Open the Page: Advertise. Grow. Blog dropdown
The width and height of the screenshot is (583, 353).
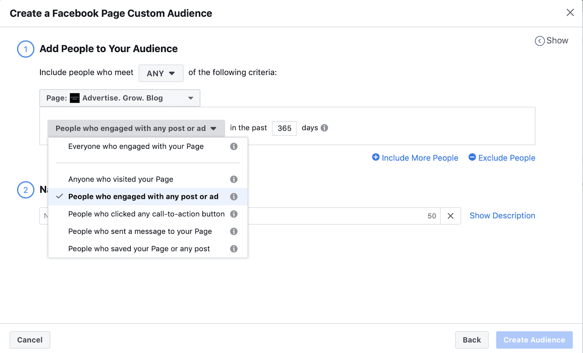(x=120, y=98)
